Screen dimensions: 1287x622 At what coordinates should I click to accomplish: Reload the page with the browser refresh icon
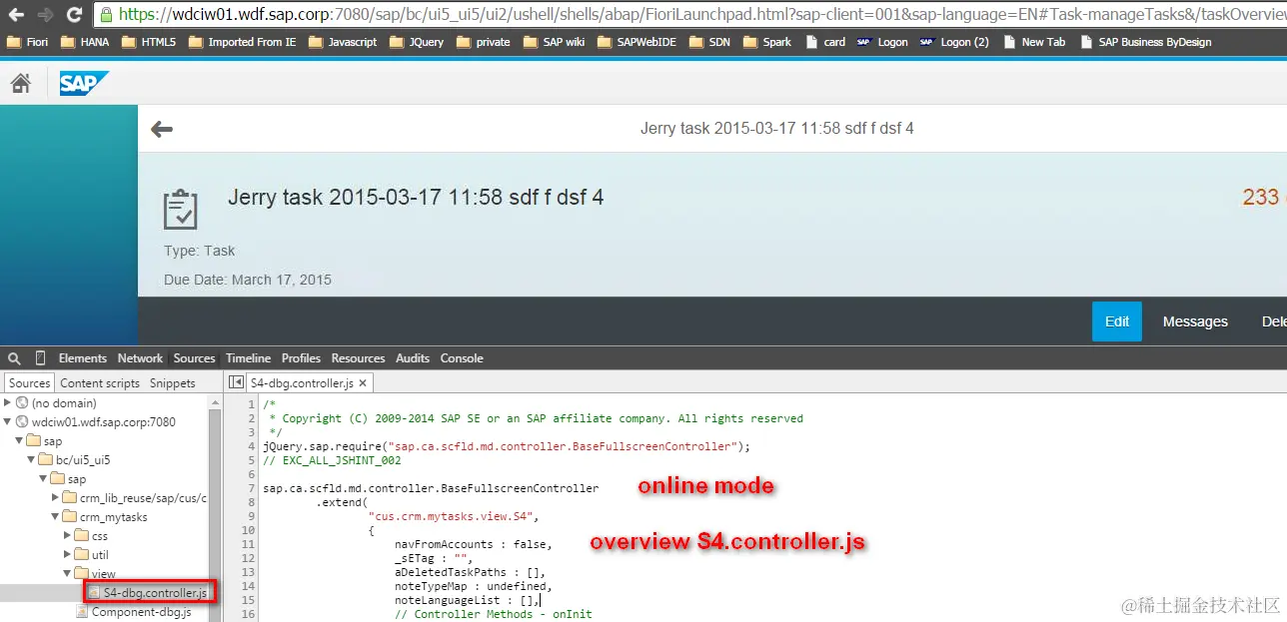point(74,15)
